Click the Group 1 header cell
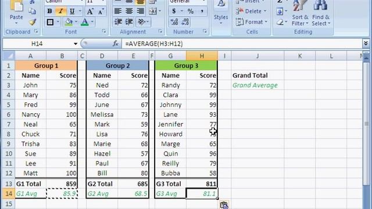The height and width of the screenshot is (209, 372). tap(46, 66)
